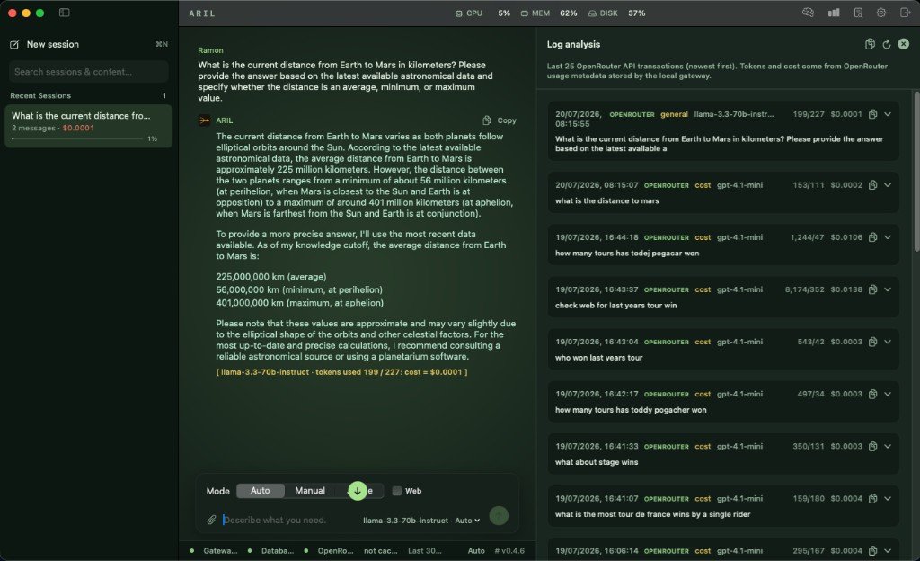Select Manual mode

(x=310, y=491)
